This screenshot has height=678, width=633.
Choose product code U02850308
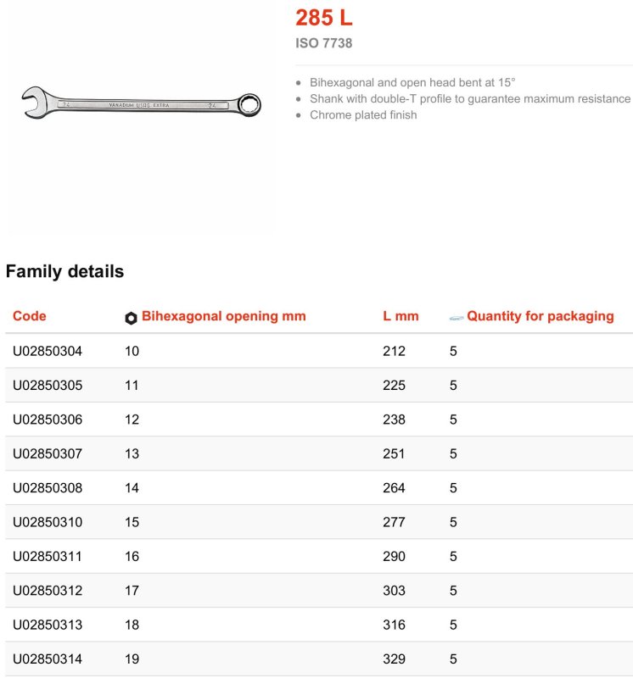pyautogui.click(x=48, y=488)
